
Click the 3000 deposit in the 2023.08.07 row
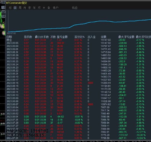90,104
